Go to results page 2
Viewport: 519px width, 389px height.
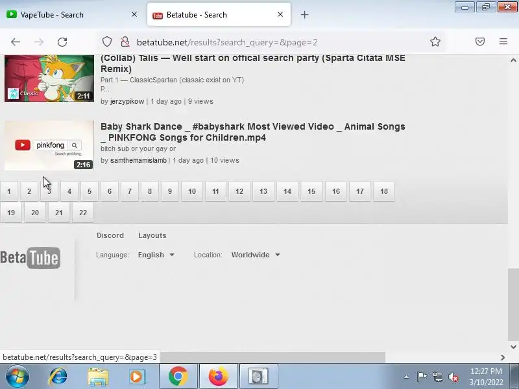[x=29, y=191]
